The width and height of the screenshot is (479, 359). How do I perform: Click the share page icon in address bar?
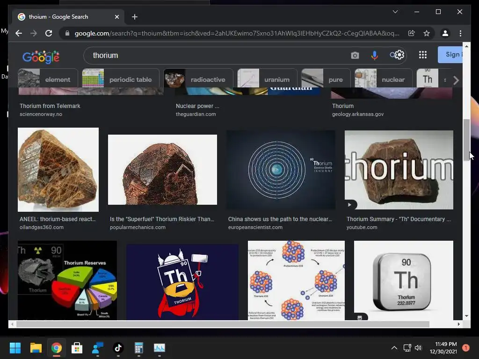click(411, 33)
